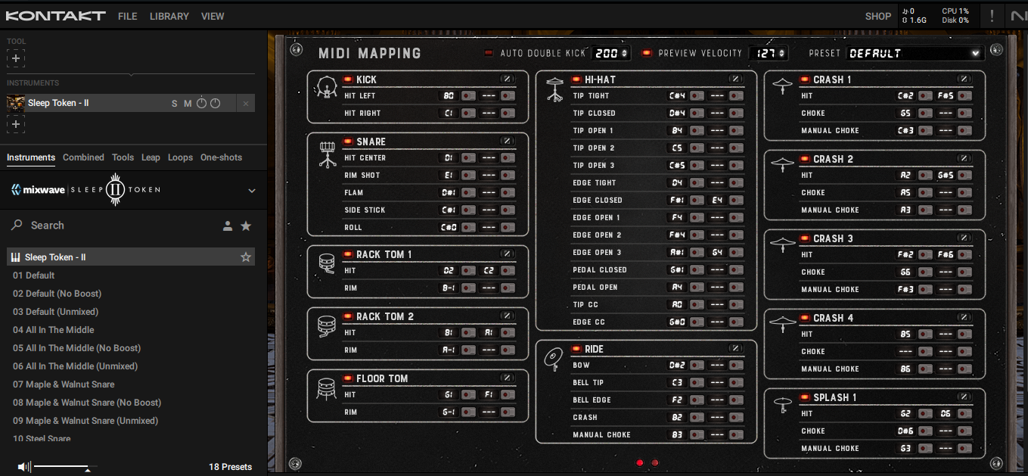Viewport: 1028px width, 476px height.
Task: Click the Kick drum icon
Action: [x=326, y=88]
